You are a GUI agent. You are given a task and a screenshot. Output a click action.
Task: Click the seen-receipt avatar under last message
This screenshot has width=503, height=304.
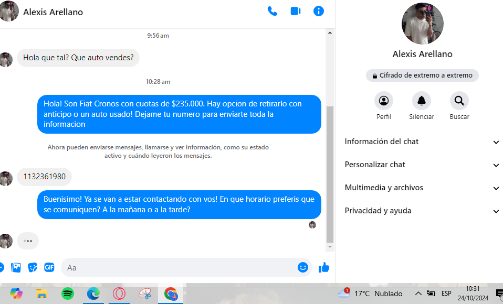pos(312,225)
